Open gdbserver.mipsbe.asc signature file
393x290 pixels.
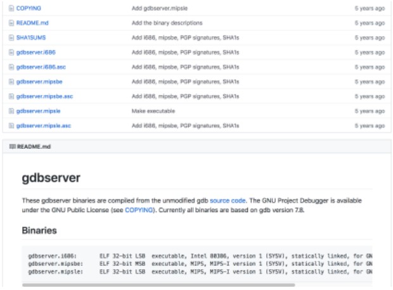point(44,96)
